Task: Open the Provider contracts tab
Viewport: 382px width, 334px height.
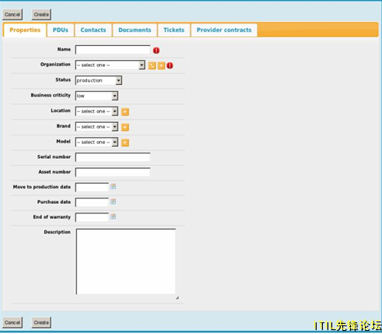Action: point(224,30)
